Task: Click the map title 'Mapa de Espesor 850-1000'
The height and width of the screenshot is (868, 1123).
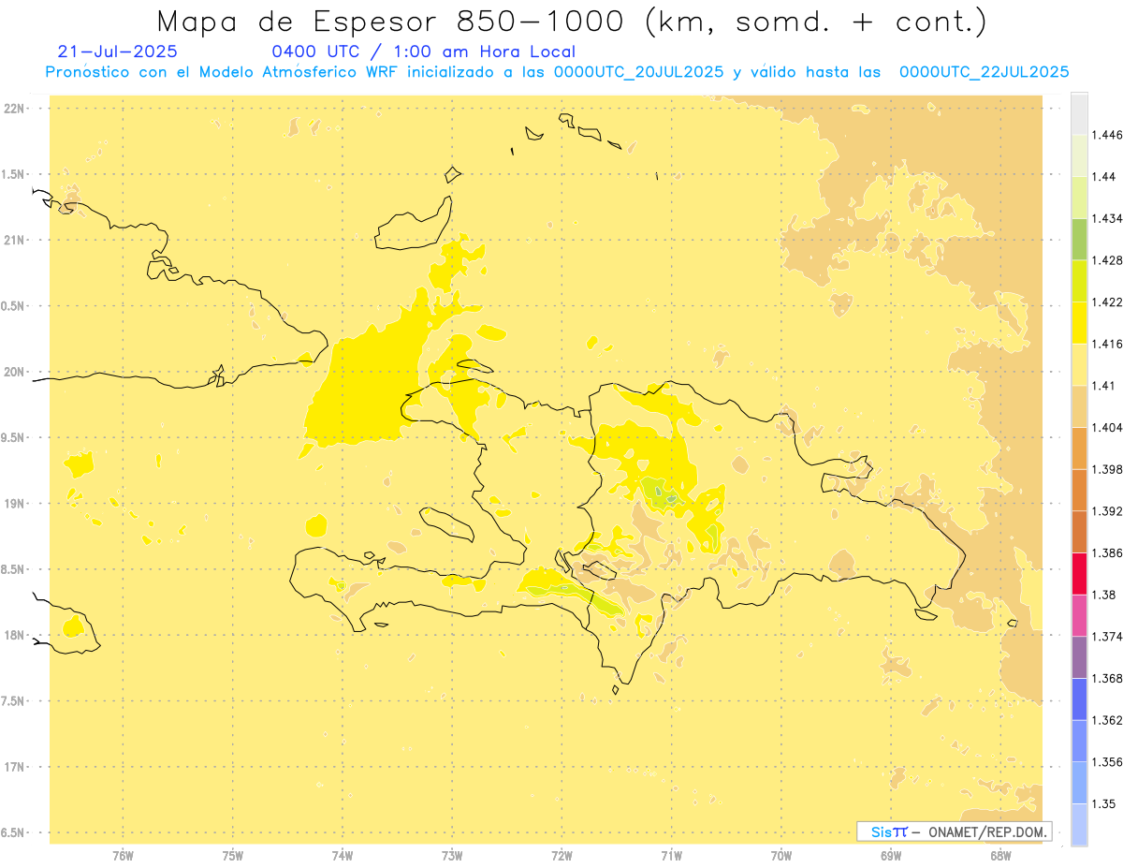Action: click(x=390, y=21)
